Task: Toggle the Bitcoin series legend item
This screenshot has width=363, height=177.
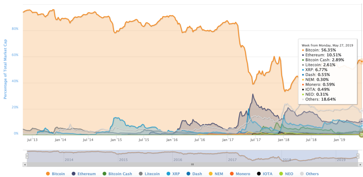Action: pyautogui.click(x=56, y=174)
